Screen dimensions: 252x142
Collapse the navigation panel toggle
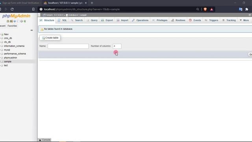pyautogui.click(x=39, y=15)
